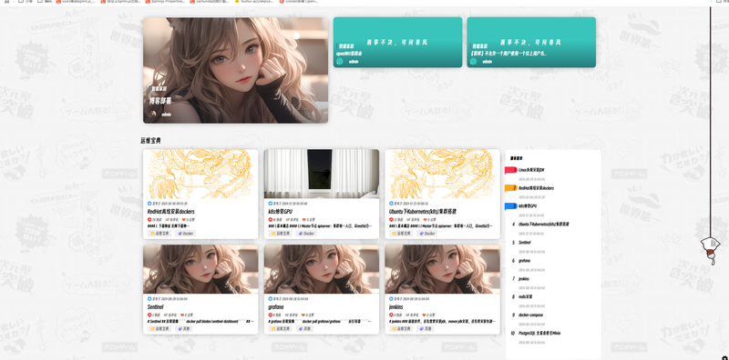Click the blue rank 3 badge in sidebar
The width and height of the screenshot is (729, 360).
tap(510, 206)
